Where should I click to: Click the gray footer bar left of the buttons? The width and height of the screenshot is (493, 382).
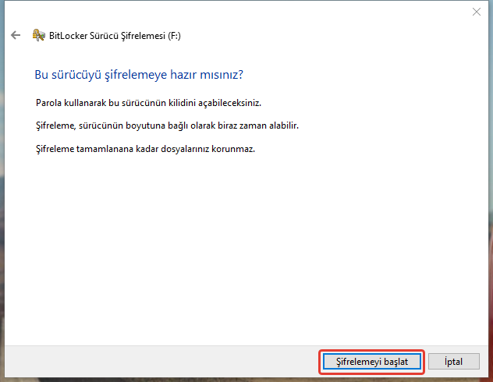156,362
